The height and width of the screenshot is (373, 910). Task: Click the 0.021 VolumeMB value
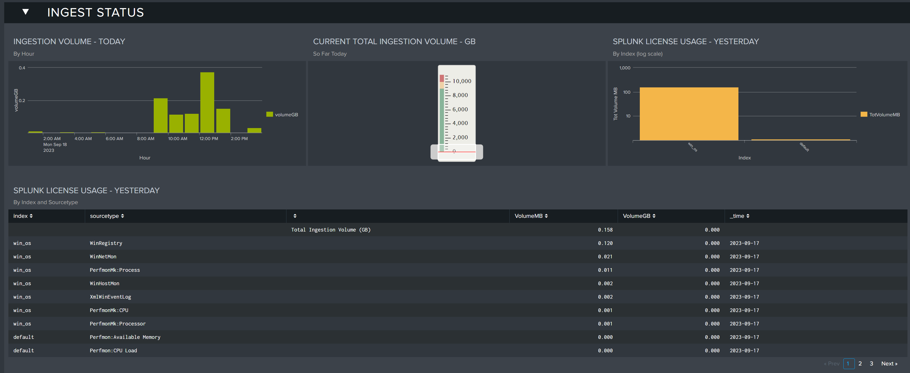(605, 257)
